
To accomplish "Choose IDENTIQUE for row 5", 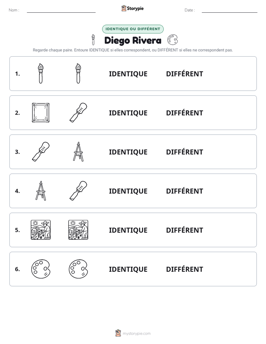I will (128, 230).
